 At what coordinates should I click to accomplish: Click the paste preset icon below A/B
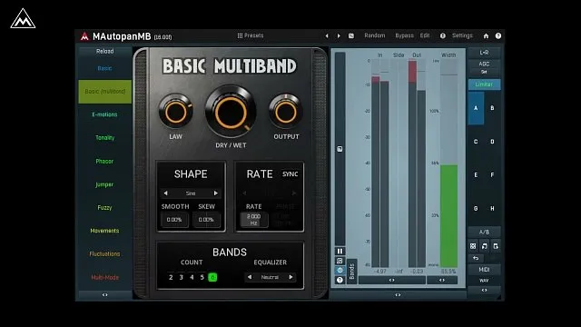(x=496, y=246)
